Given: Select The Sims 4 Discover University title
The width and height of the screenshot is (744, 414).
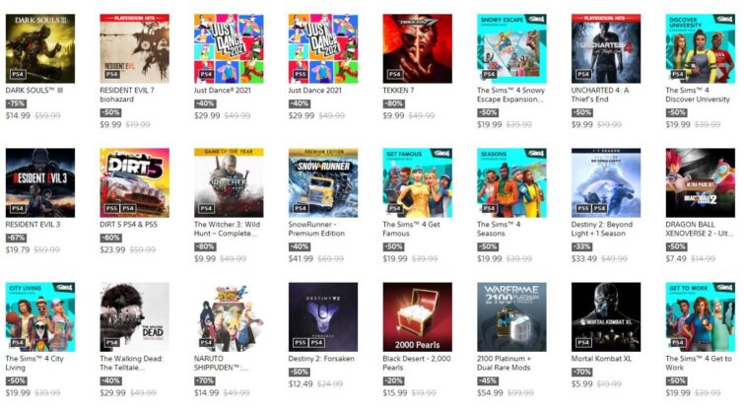Looking at the screenshot, I should tap(698, 95).
